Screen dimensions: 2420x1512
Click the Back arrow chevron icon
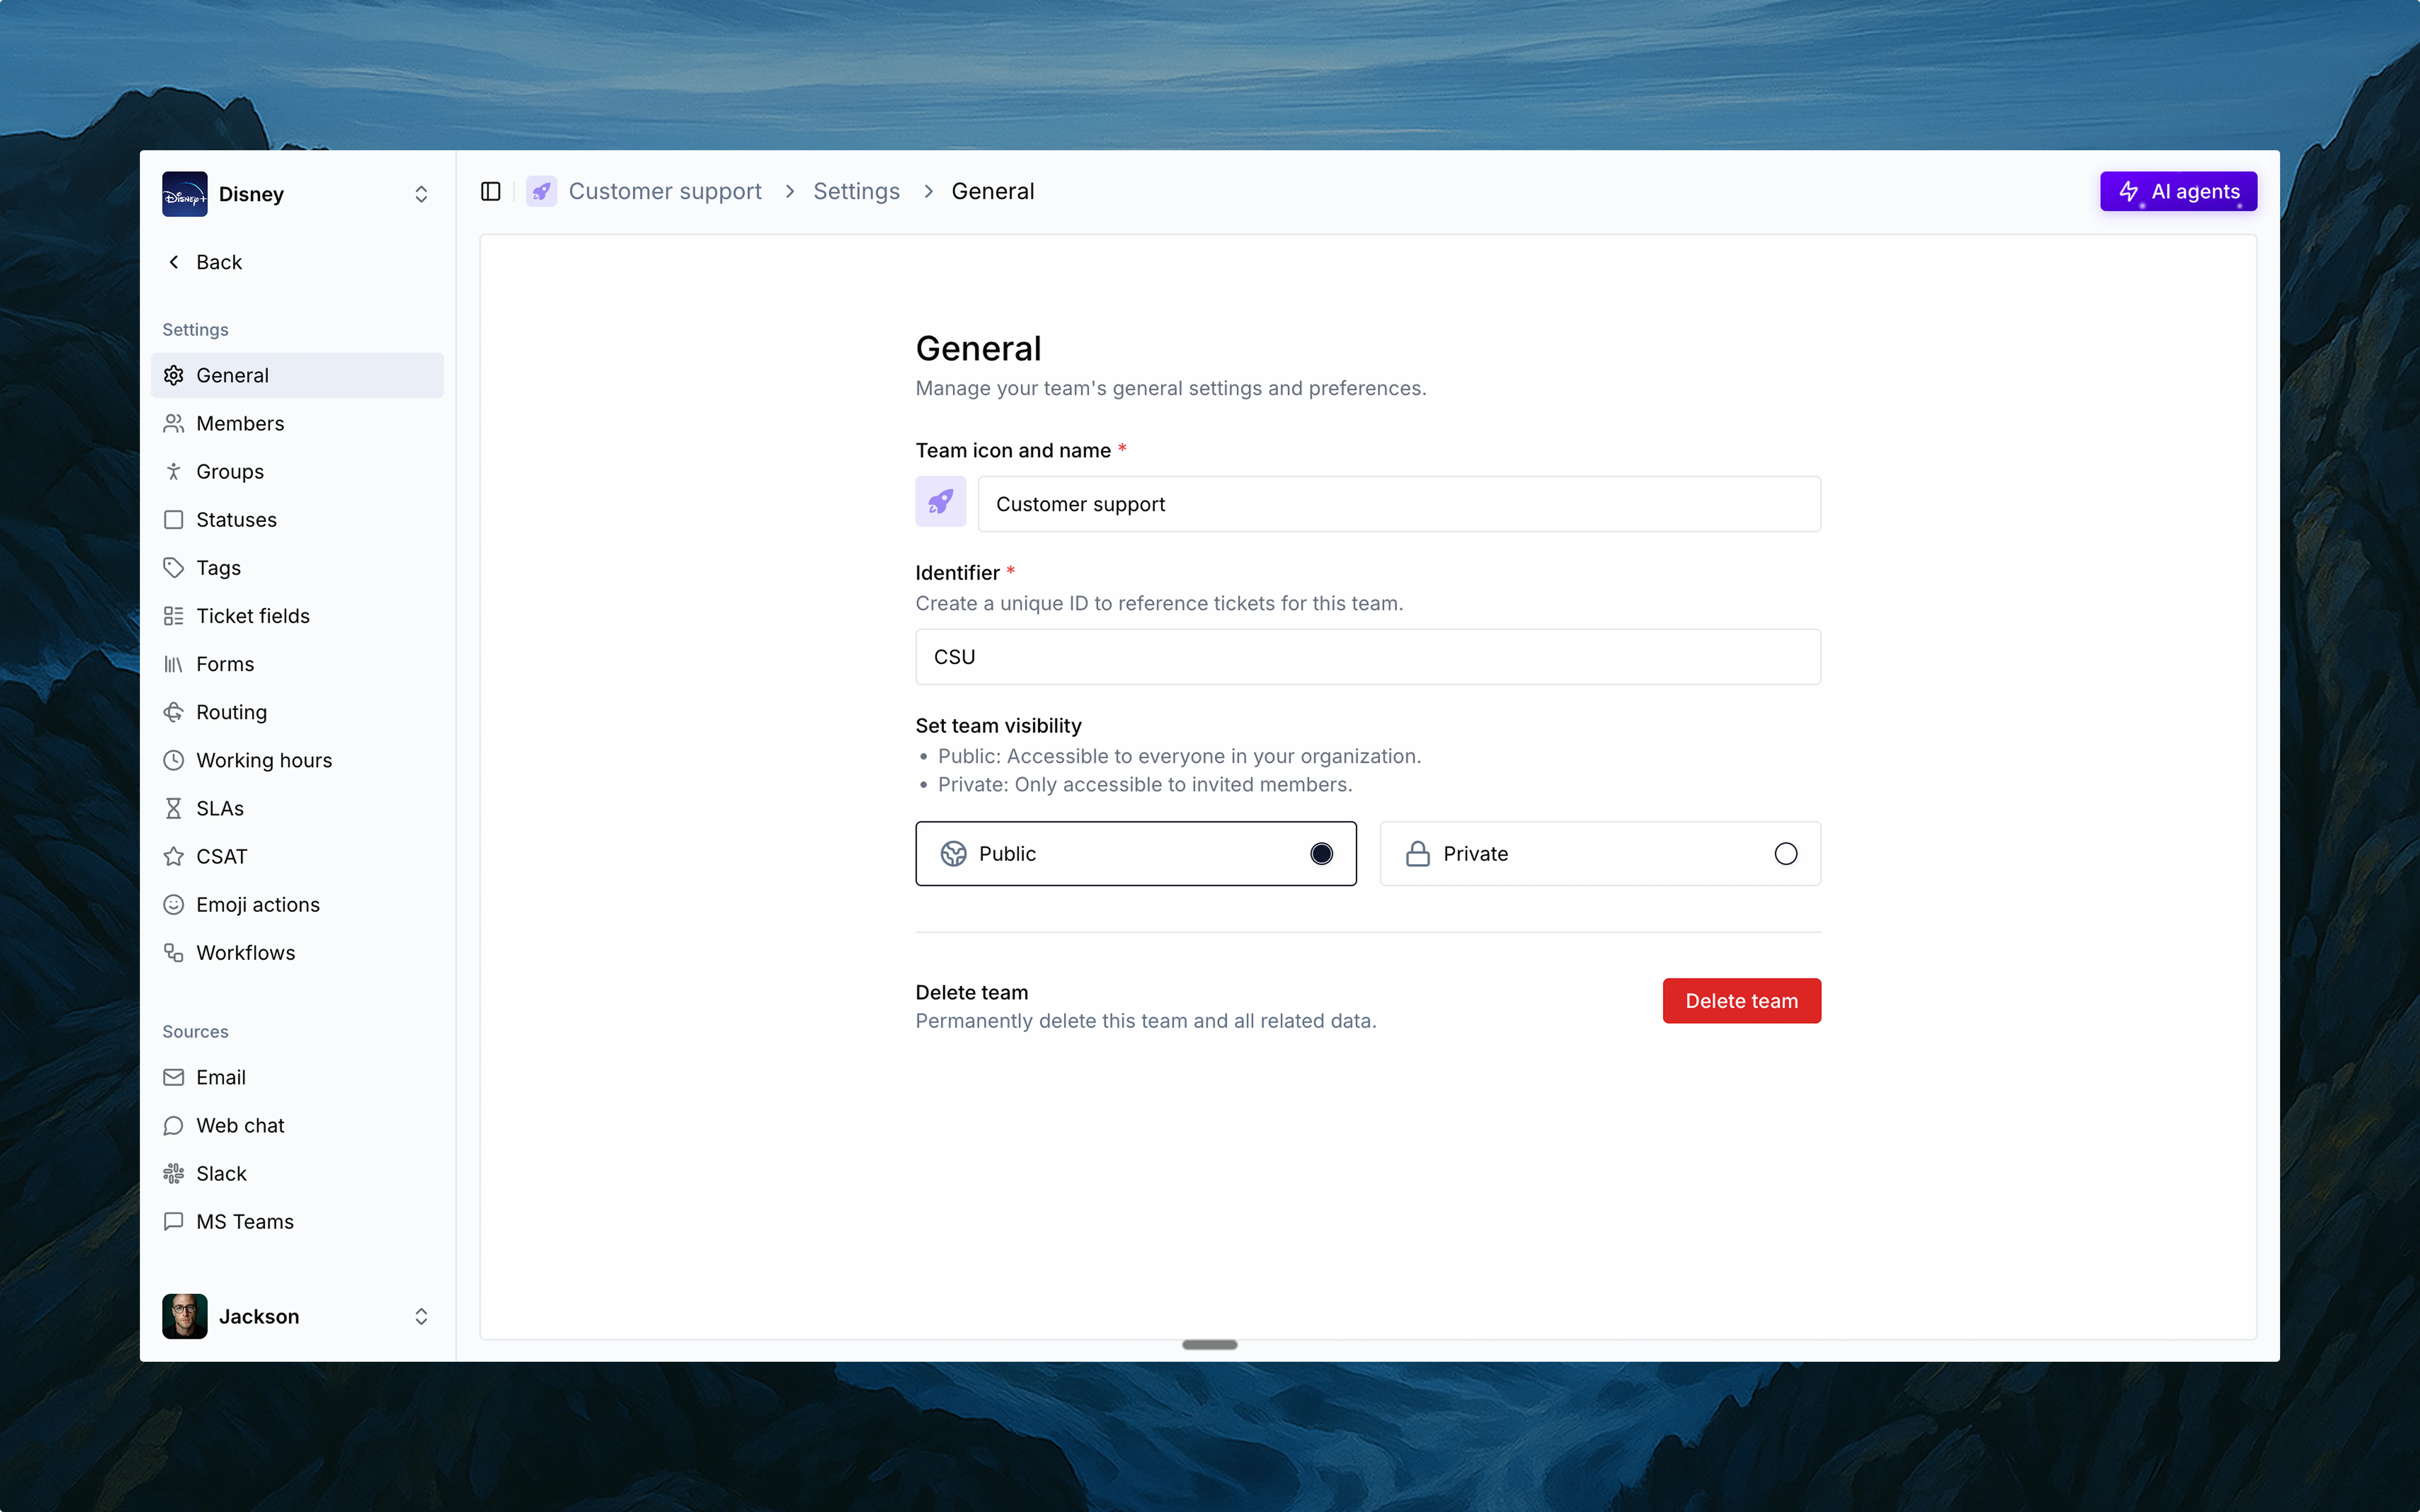174,262
